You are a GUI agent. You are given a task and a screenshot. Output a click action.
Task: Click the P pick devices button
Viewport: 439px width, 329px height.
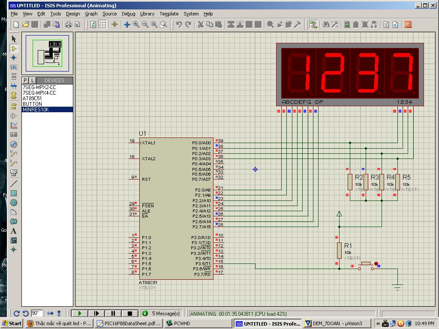(x=25, y=81)
